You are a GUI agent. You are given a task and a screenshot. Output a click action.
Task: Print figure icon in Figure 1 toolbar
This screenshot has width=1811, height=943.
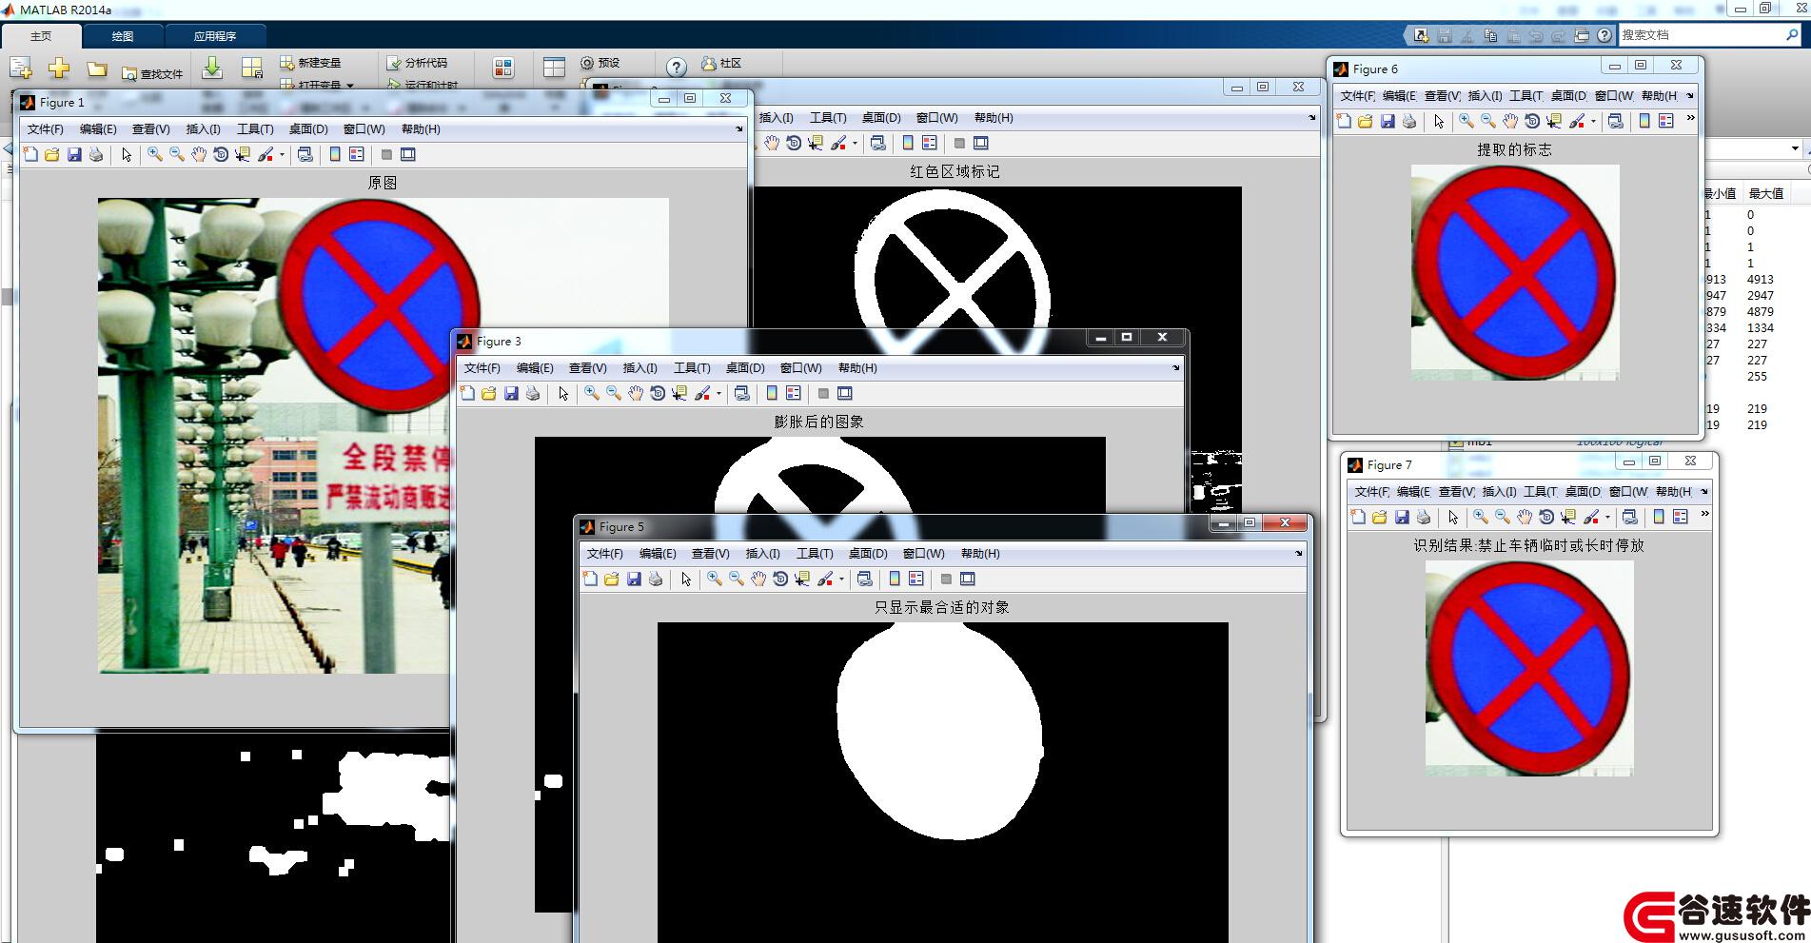point(96,154)
